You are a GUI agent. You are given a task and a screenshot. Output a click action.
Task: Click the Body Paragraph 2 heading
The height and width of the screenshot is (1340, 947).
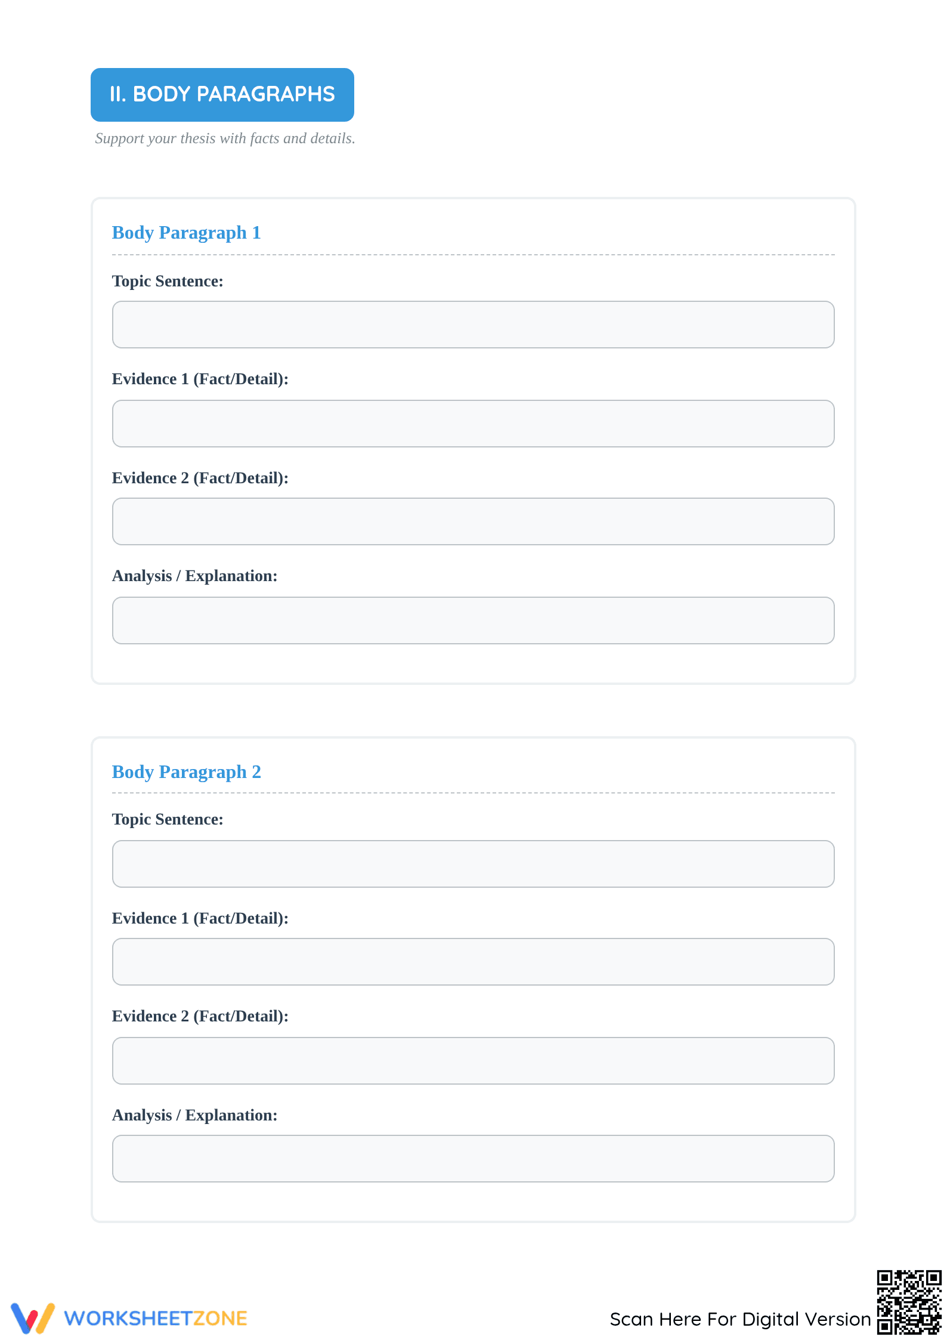tap(187, 772)
